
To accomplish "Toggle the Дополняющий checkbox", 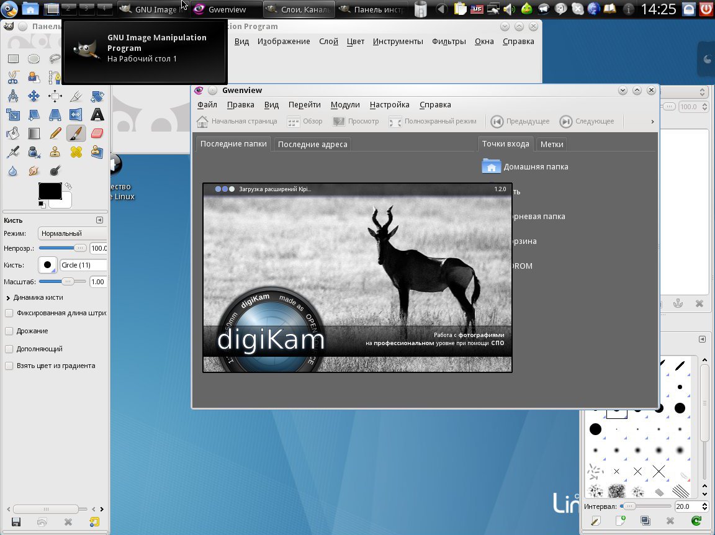I will pos(9,349).
